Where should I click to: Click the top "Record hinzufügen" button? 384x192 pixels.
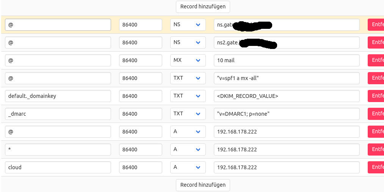(x=203, y=6)
